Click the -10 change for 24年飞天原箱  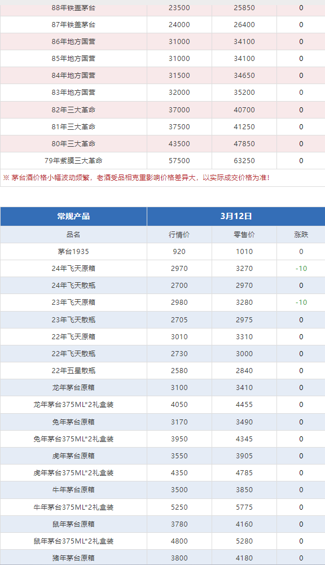point(301,269)
